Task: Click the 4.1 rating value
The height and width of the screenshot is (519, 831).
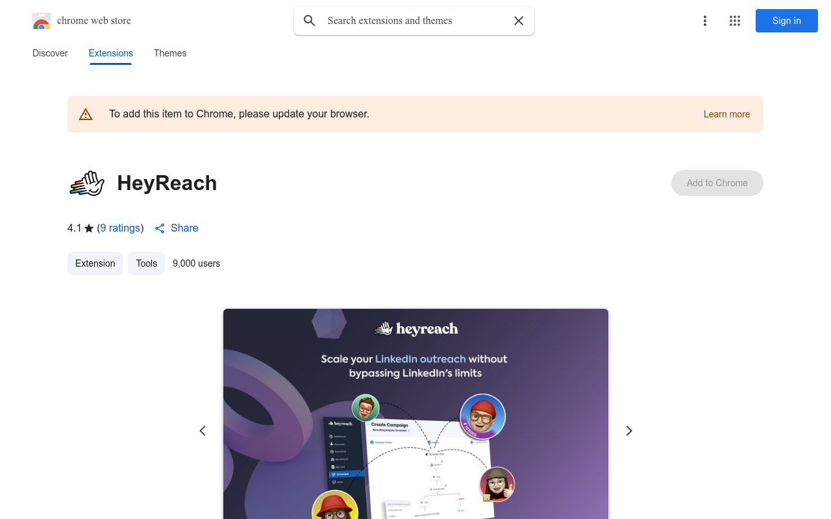Action: pos(75,228)
